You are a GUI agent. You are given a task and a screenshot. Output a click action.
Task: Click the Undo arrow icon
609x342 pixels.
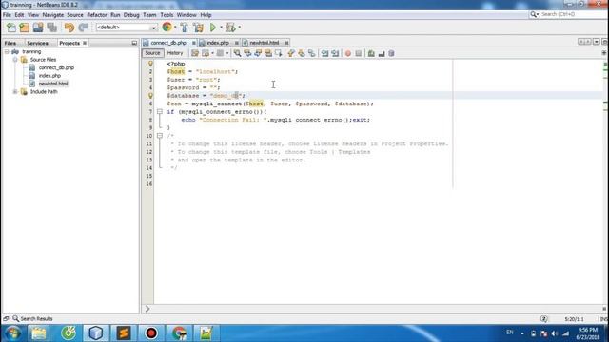click(69, 28)
